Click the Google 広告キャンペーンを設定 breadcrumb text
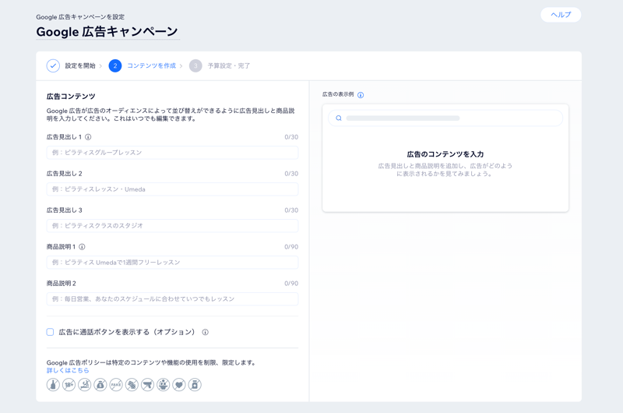Viewport: 623px width, 413px height. [80, 16]
